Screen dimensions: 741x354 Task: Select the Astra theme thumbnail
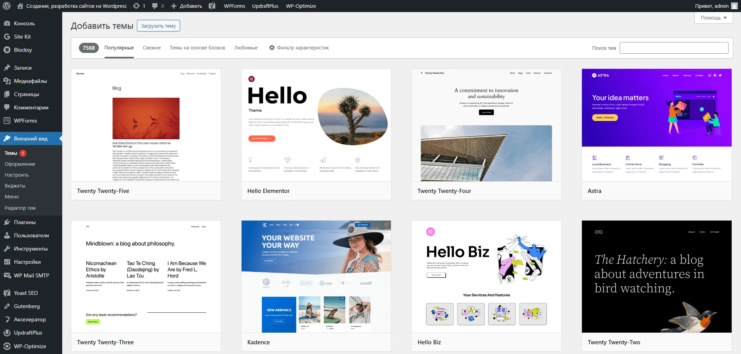(657, 125)
